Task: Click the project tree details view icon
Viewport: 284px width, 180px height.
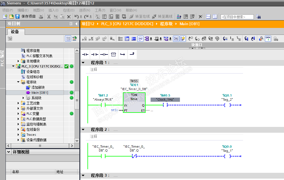Action: (68, 38)
